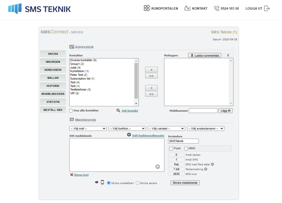Click the Mobilnummer input field

pos(203,111)
